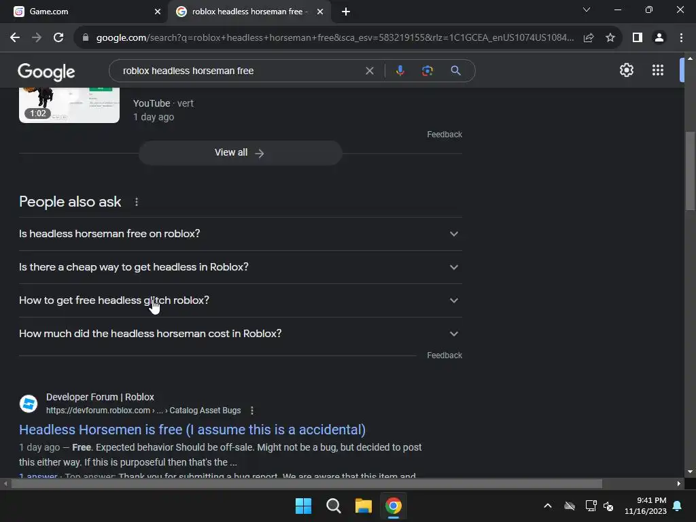Go back to the previous page
This screenshot has width=696, height=522.
15,38
